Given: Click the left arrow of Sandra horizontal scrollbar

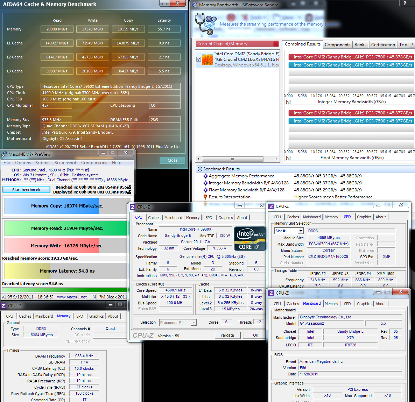Looking at the screenshot, I should pos(198,159).
